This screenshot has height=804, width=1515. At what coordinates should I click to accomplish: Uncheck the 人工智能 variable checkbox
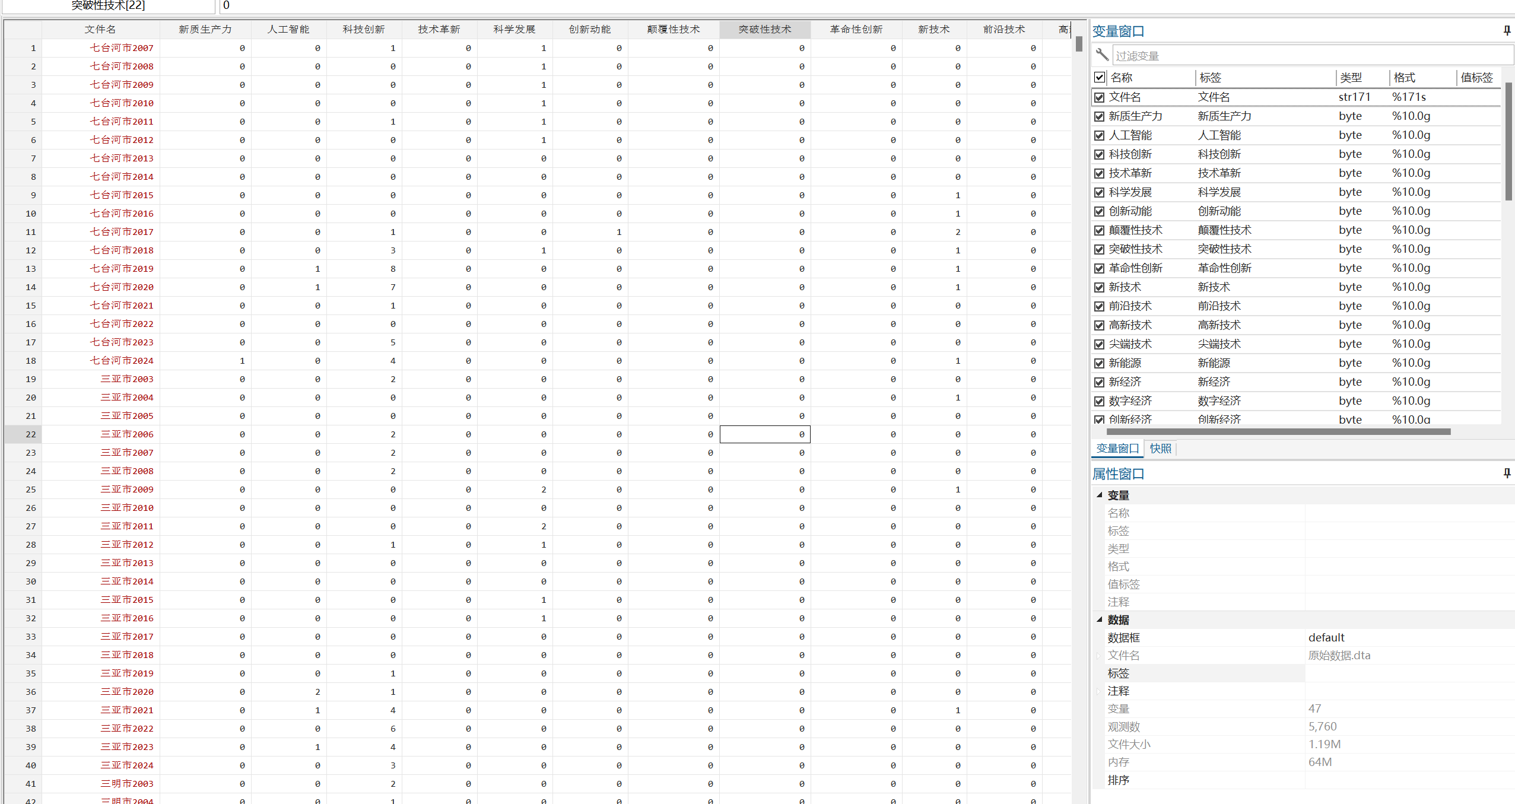click(1100, 135)
